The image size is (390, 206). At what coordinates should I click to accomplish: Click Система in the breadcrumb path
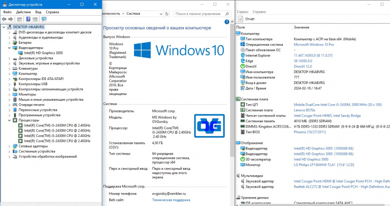(133, 14)
